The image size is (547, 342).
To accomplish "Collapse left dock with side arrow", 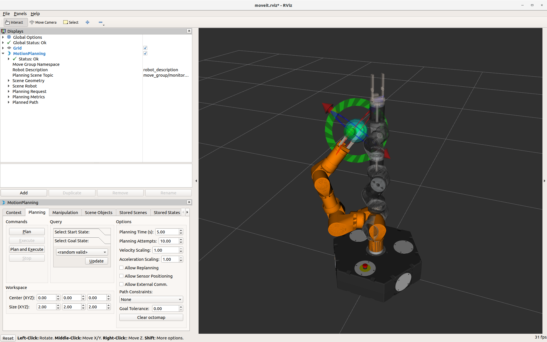I will [196, 181].
